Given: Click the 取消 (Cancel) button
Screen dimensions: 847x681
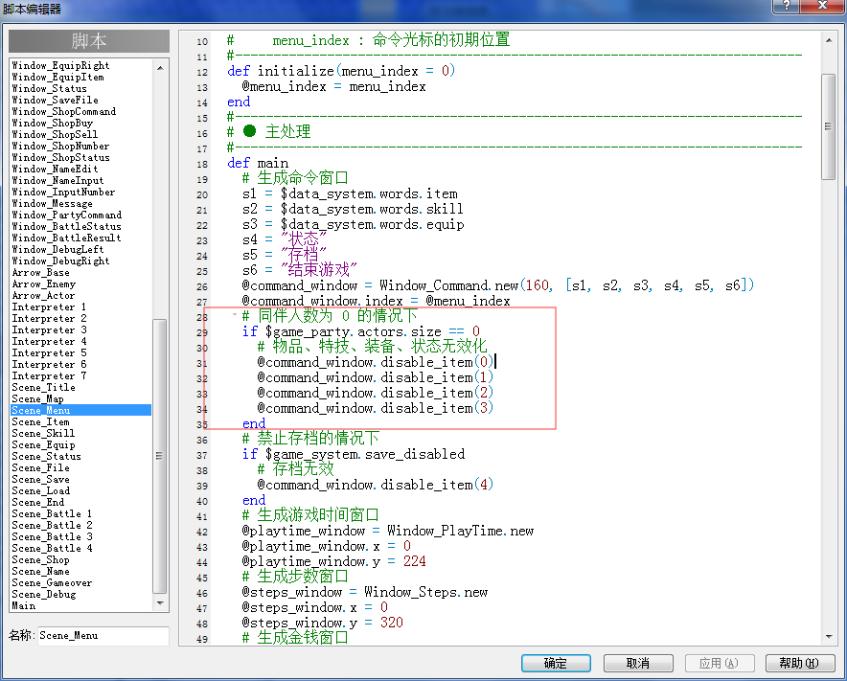Looking at the screenshot, I should click(638, 663).
